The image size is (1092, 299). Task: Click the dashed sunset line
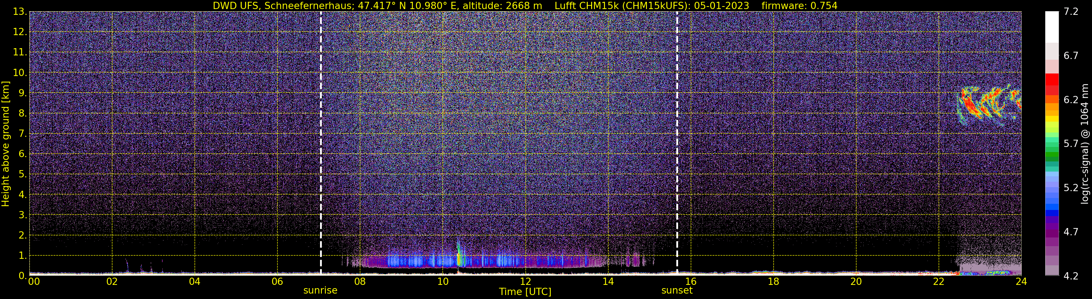click(677, 143)
